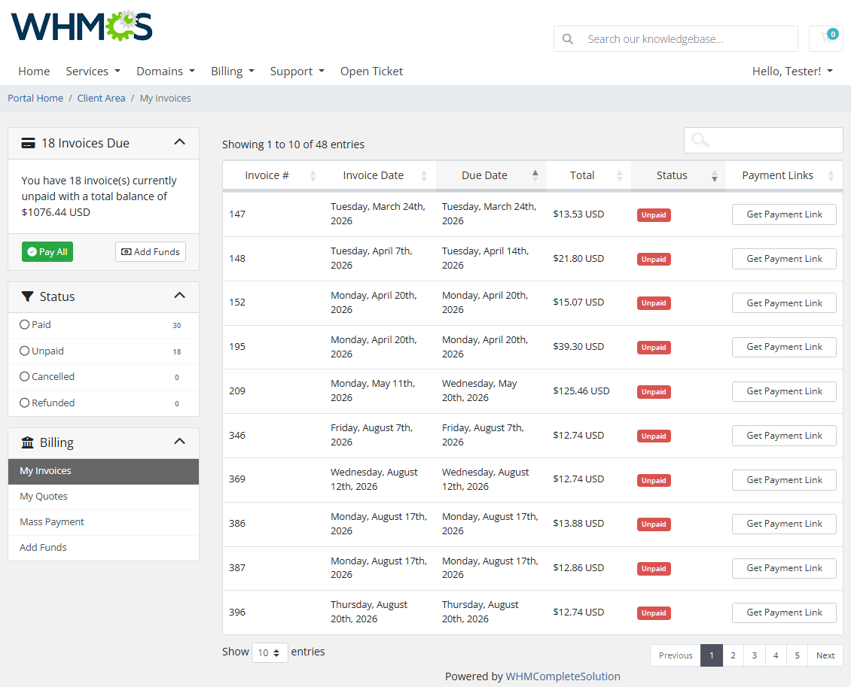Click the Unpaid badge on invoice 147
The height and width of the screenshot is (687, 851).
point(654,215)
